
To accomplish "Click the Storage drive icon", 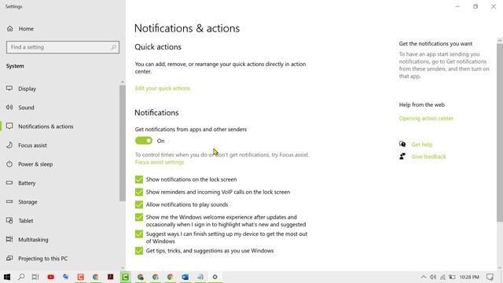I will pos(9,201).
